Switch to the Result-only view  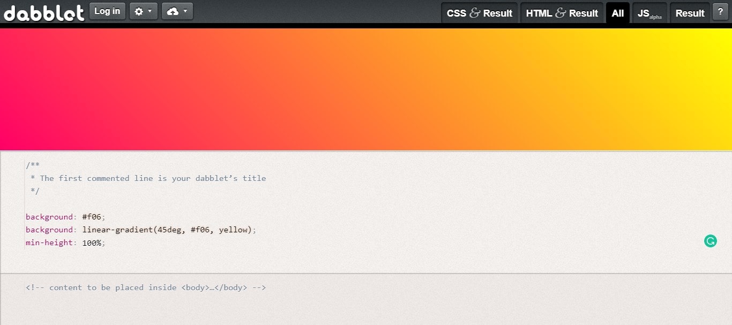coord(690,13)
